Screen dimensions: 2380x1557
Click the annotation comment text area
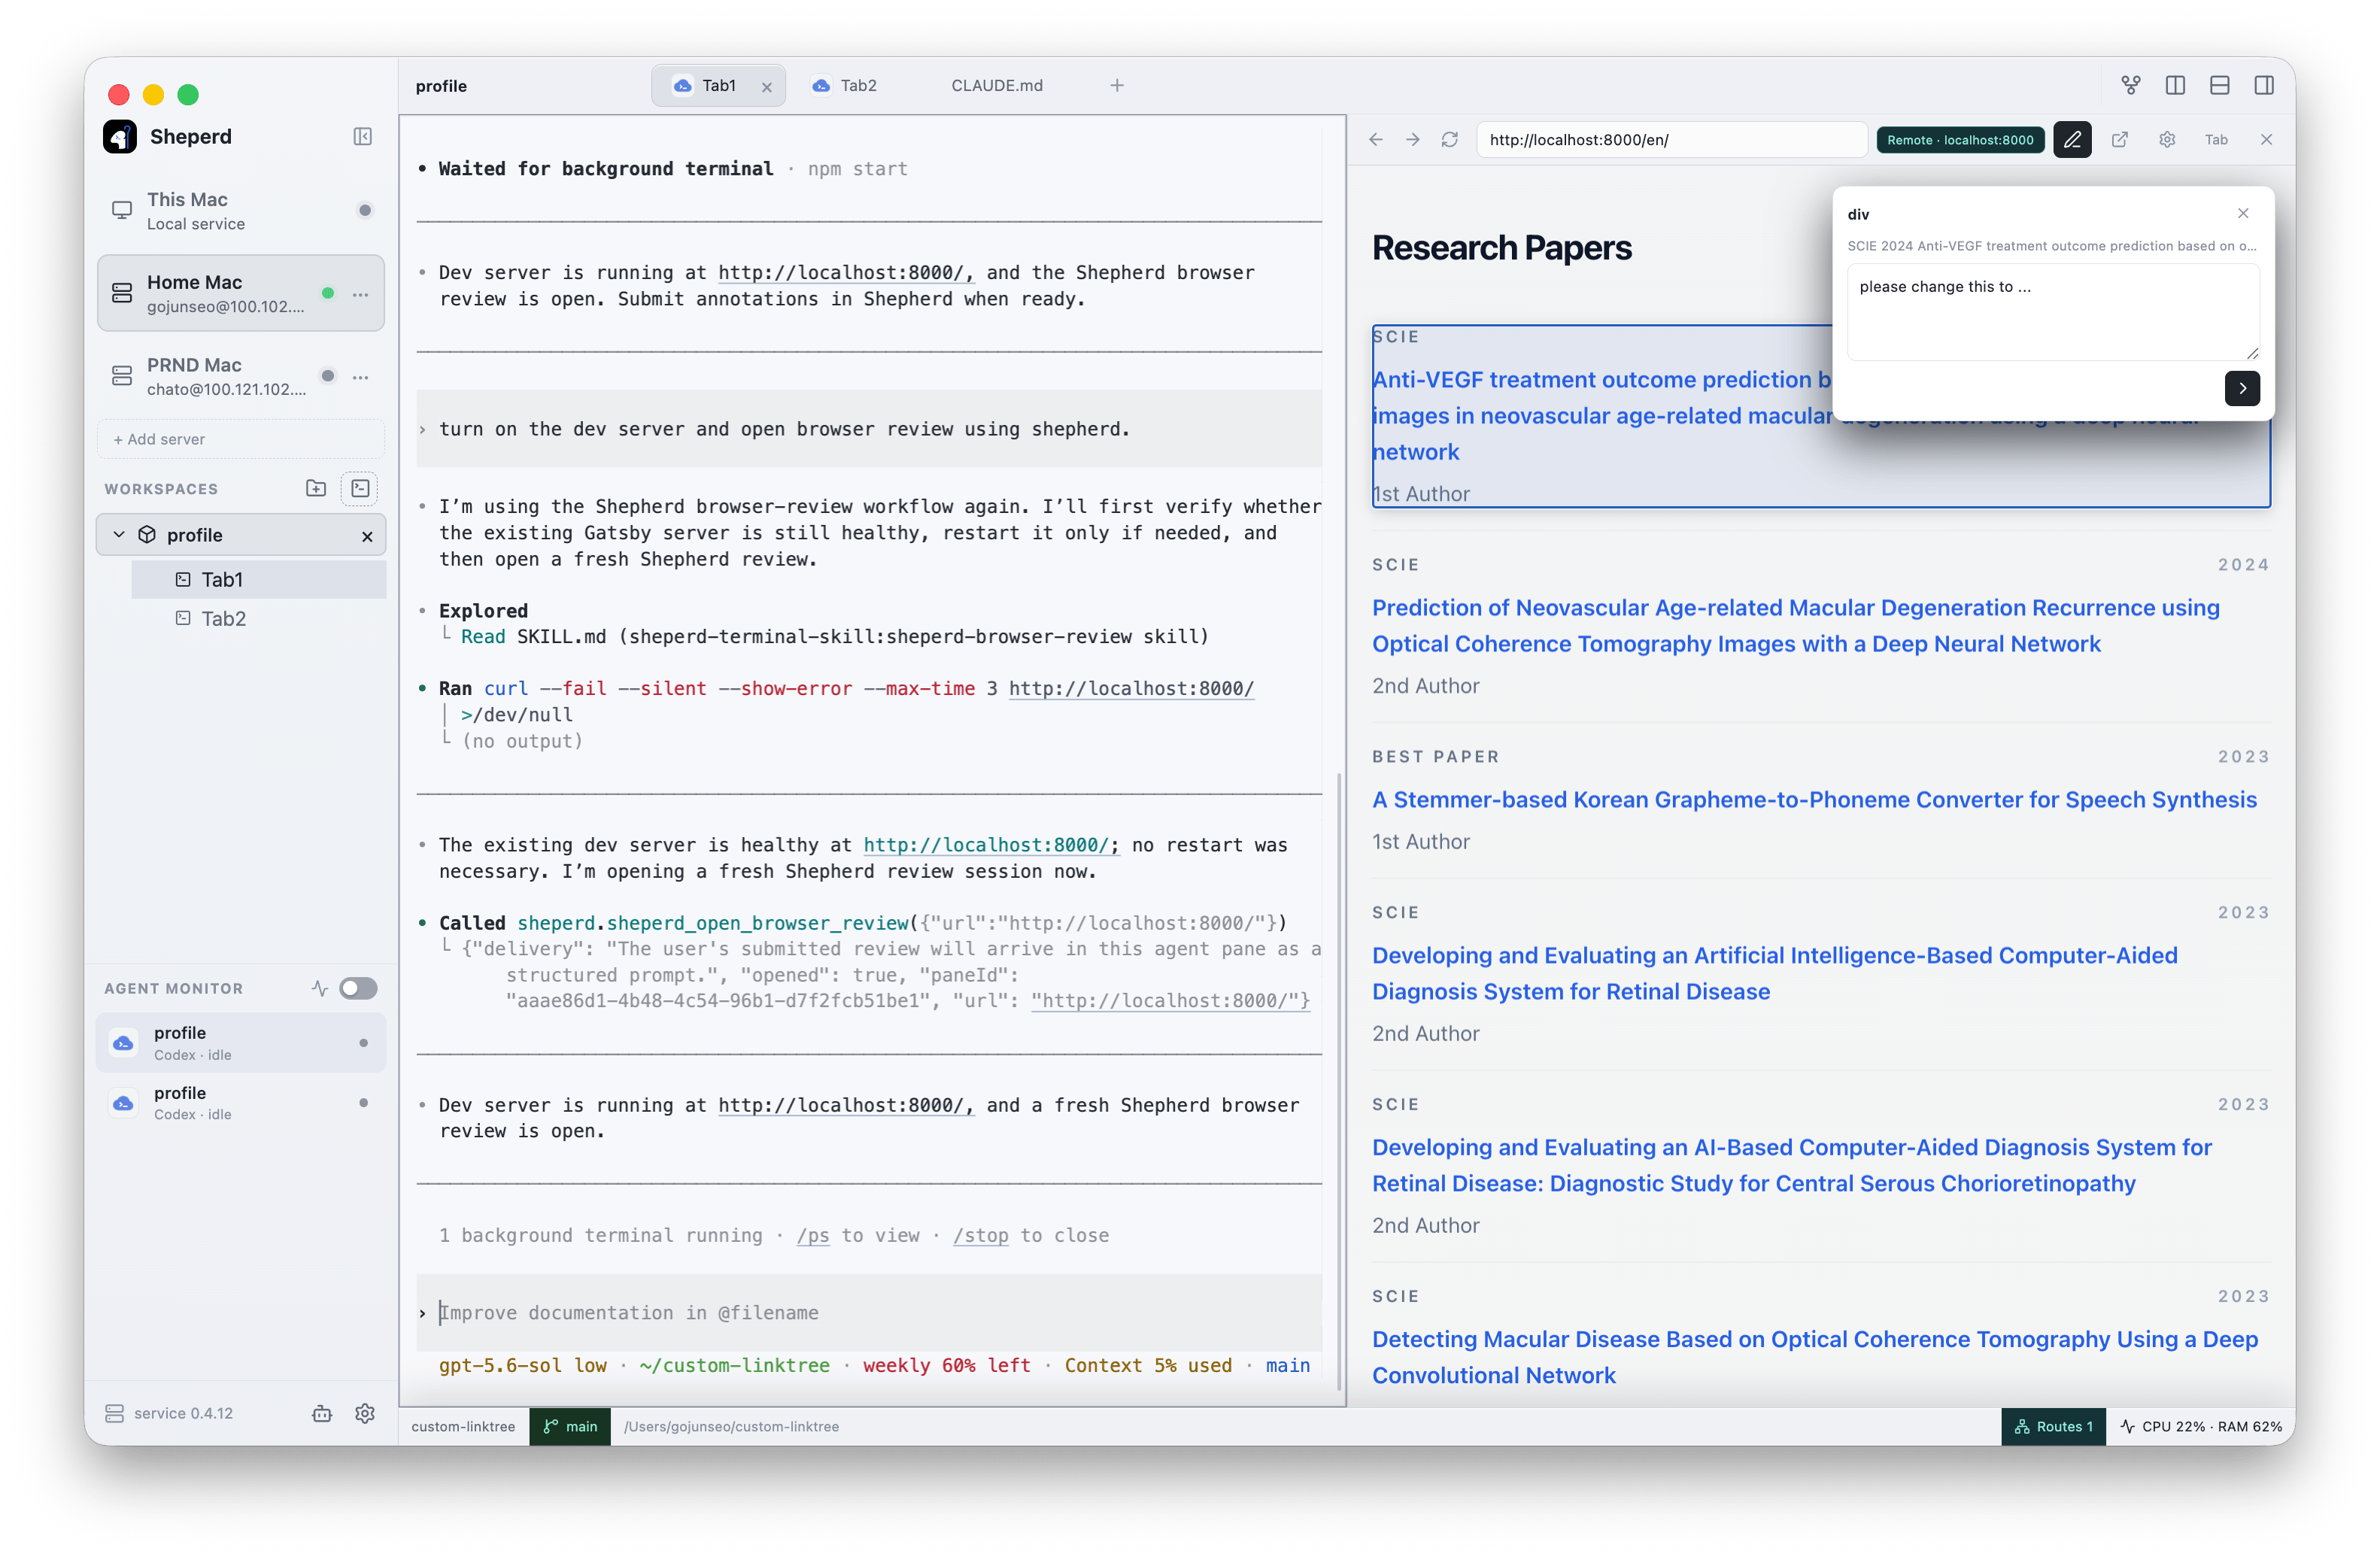(2052, 313)
